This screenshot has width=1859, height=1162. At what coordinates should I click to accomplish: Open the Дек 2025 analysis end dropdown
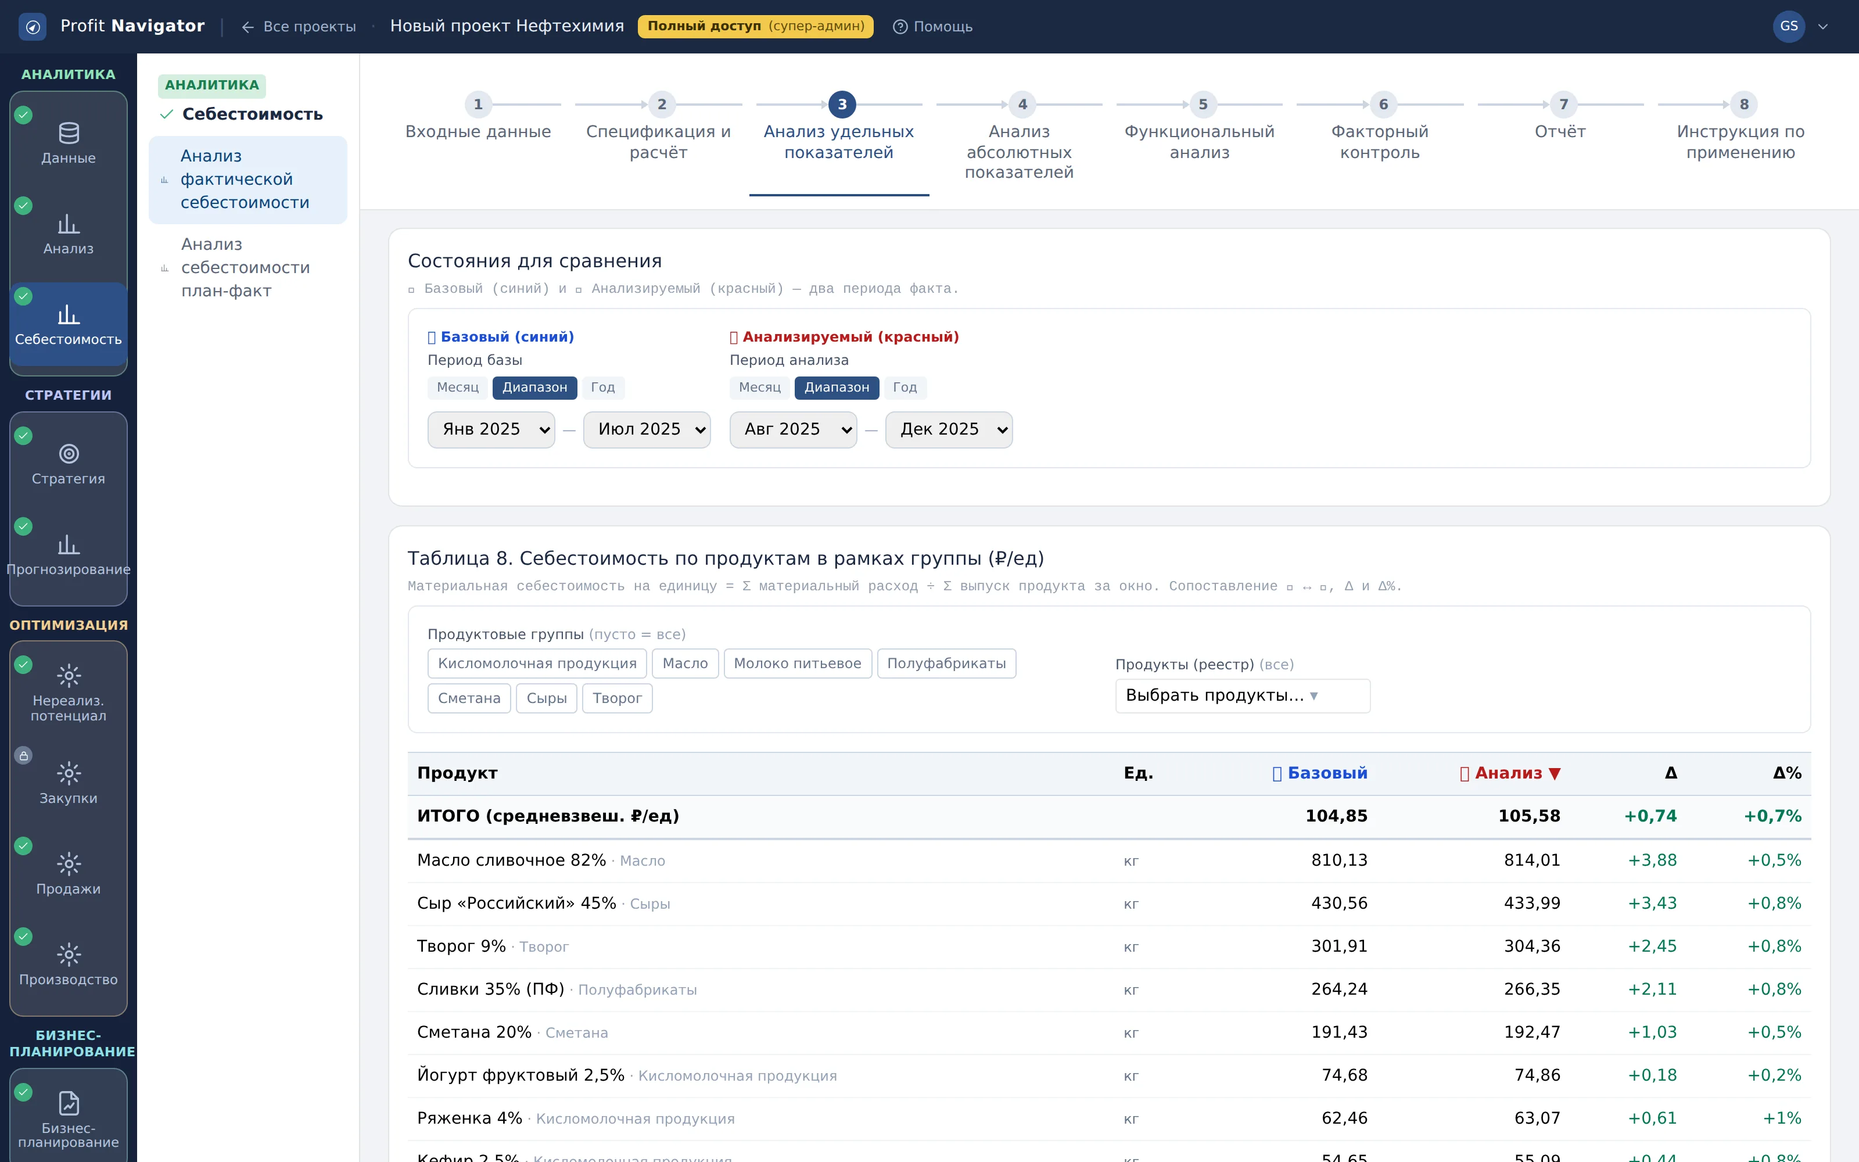(x=949, y=429)
